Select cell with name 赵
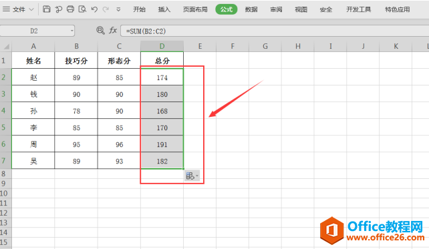This screenshot has height=249, width=429. 33,77
